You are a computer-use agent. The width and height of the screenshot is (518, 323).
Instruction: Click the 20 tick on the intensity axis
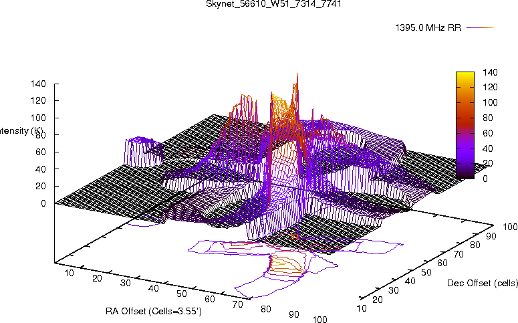[x=41, y=186]
